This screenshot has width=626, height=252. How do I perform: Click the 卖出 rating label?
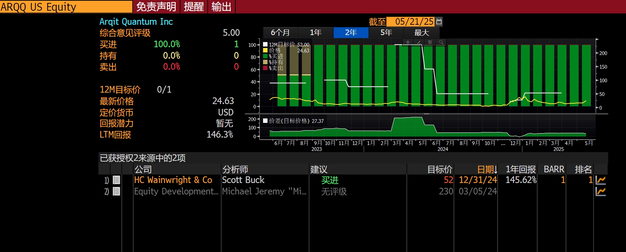click(108, 67)
